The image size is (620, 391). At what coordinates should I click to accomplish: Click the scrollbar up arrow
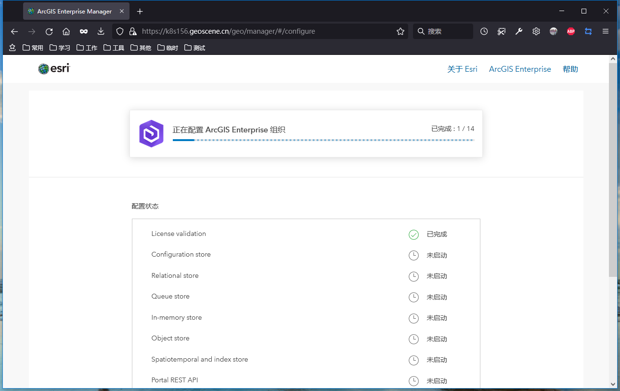coord(612,59)
